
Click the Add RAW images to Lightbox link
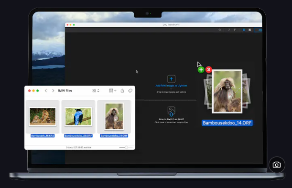click(x=171, y=85)
